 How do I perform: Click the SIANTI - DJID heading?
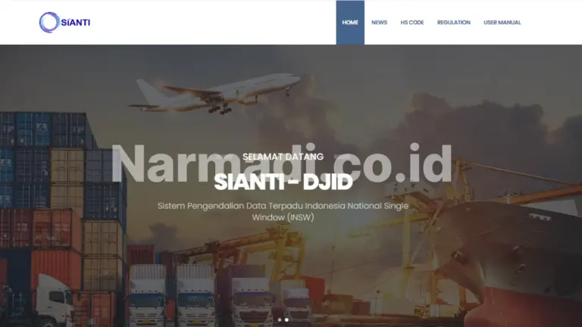tap(283, 182)
